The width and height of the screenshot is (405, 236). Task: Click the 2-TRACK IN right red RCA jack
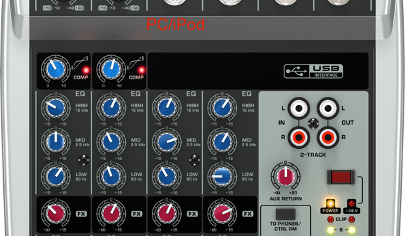[x=299, y=137]
